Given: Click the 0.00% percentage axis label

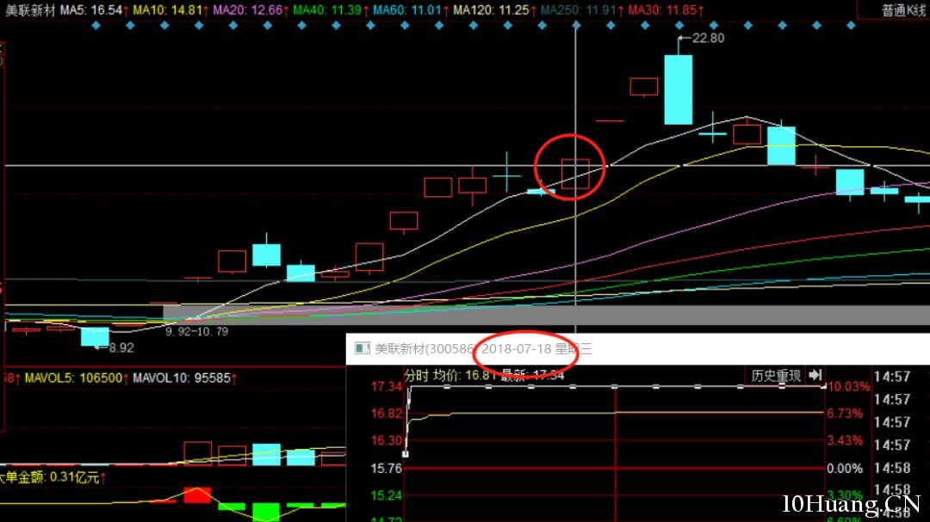Looking at the screenshot, I should pyautogui.click(x=846, y=468).
